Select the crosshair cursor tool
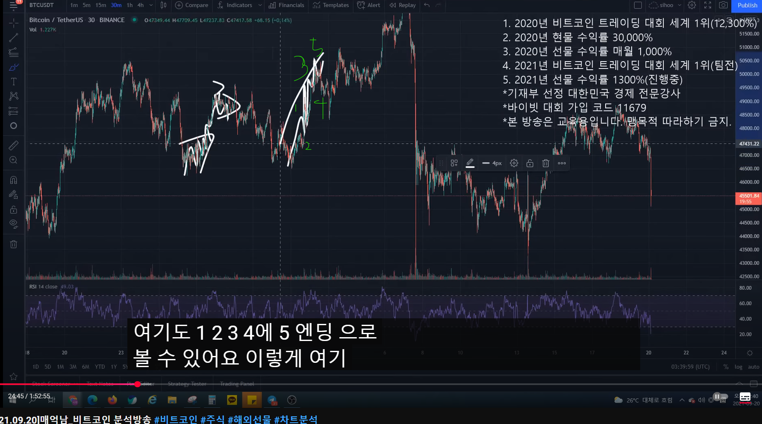The height and width of the screenshot is (424, 762). (14, 23)
